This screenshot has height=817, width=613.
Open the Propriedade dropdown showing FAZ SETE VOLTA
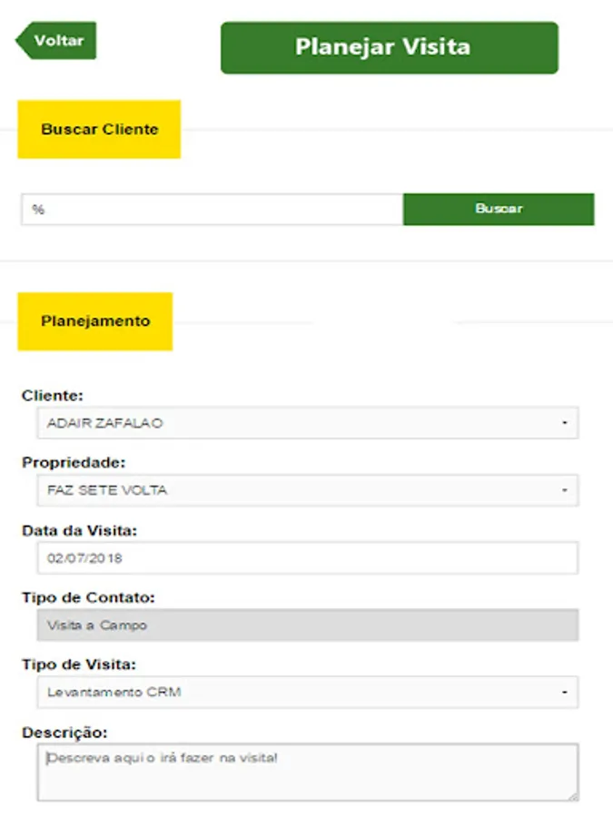(x=308, y=490)
